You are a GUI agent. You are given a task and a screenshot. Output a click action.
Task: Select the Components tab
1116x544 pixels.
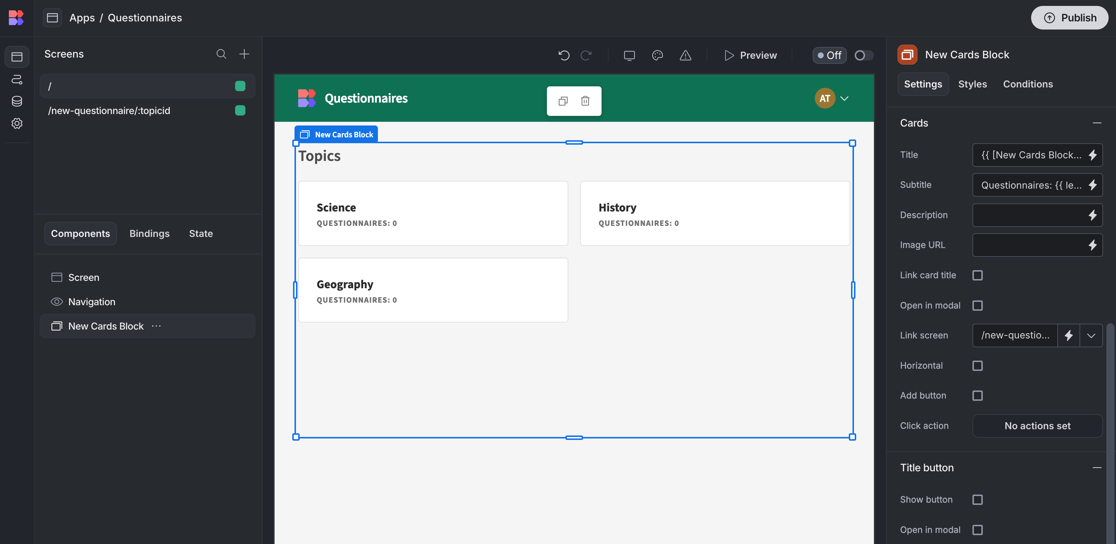80,234
